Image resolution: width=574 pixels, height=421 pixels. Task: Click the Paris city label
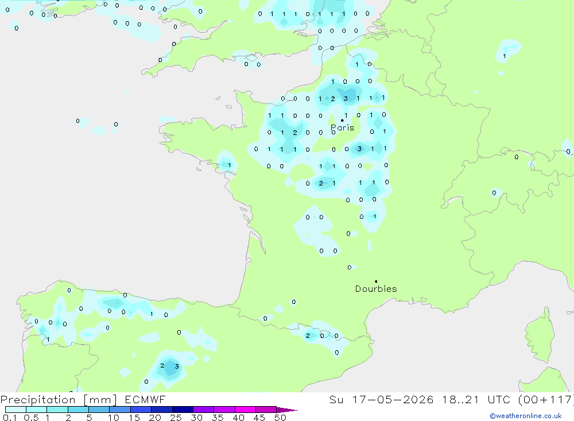(x=342, y=128)
